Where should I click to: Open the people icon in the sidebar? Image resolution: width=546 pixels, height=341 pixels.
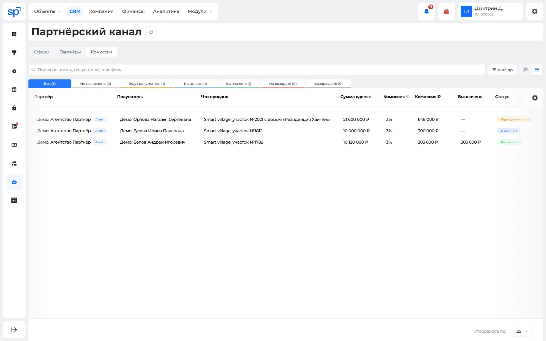coord(14,163)
